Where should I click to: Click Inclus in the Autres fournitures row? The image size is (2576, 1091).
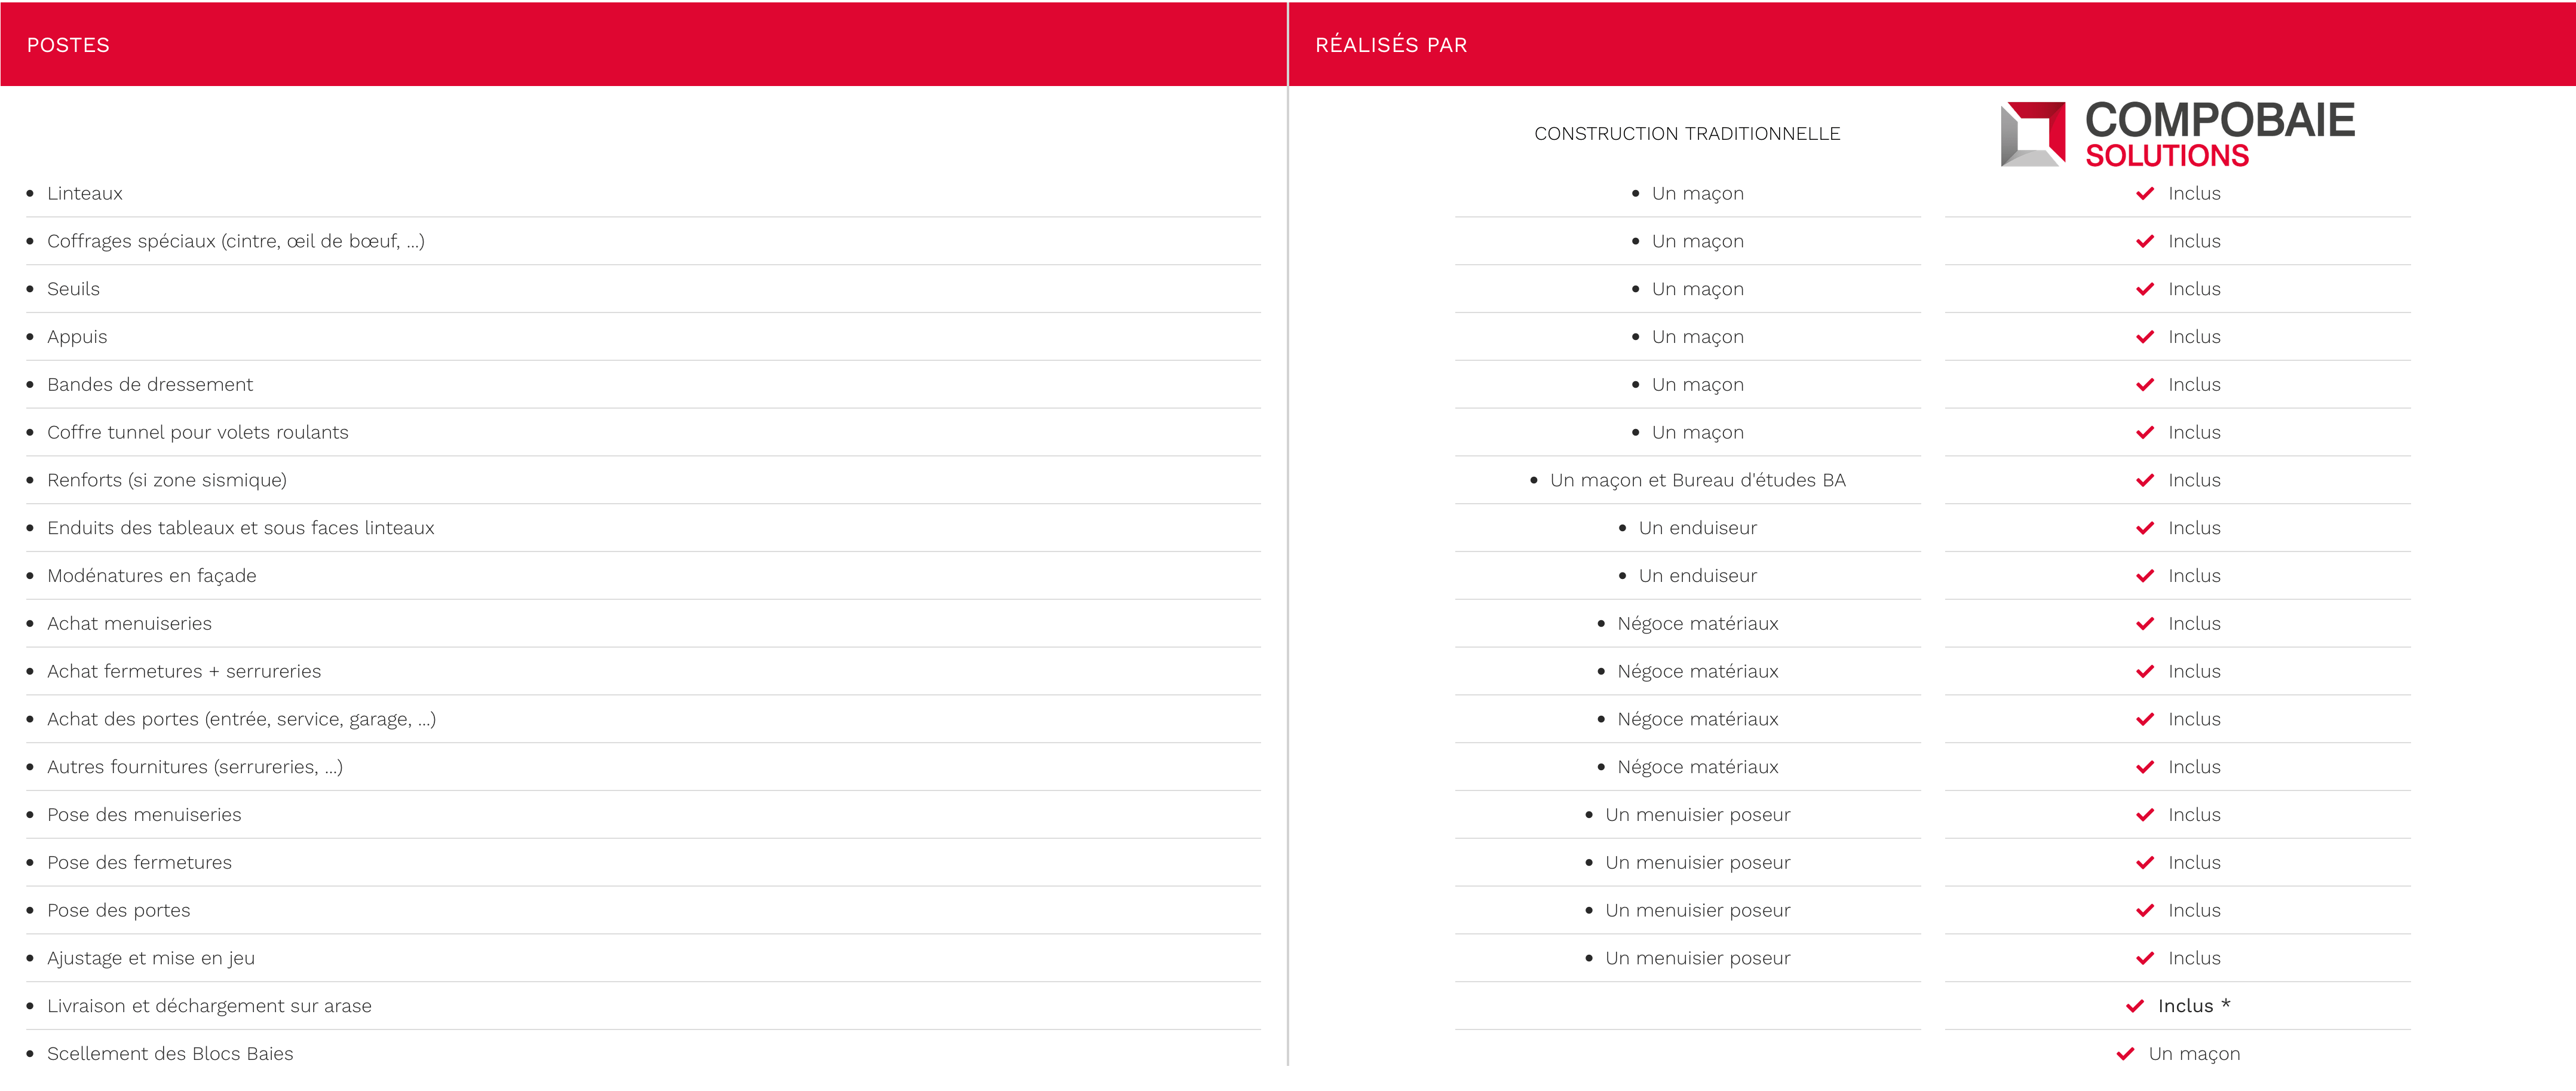pyautogui.click(x=2194, y=768)
